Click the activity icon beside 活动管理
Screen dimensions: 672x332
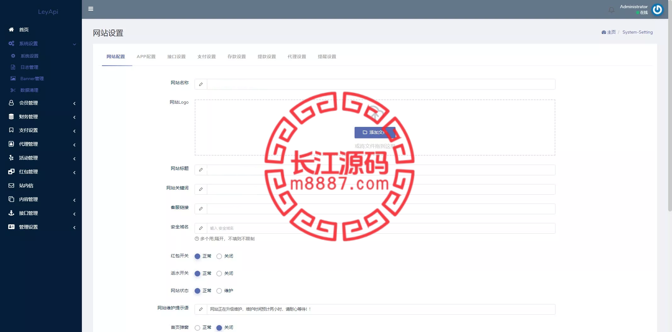pyautogui.click(x=11, y=158)
